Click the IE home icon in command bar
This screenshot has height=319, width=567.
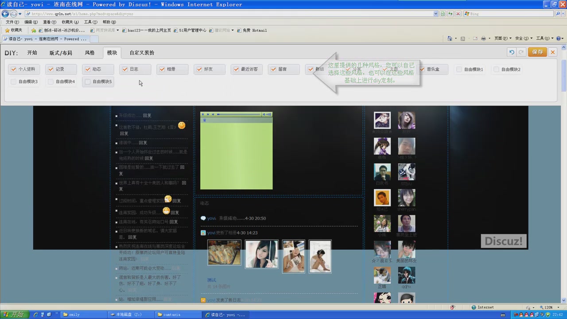(x=450, y=39)
